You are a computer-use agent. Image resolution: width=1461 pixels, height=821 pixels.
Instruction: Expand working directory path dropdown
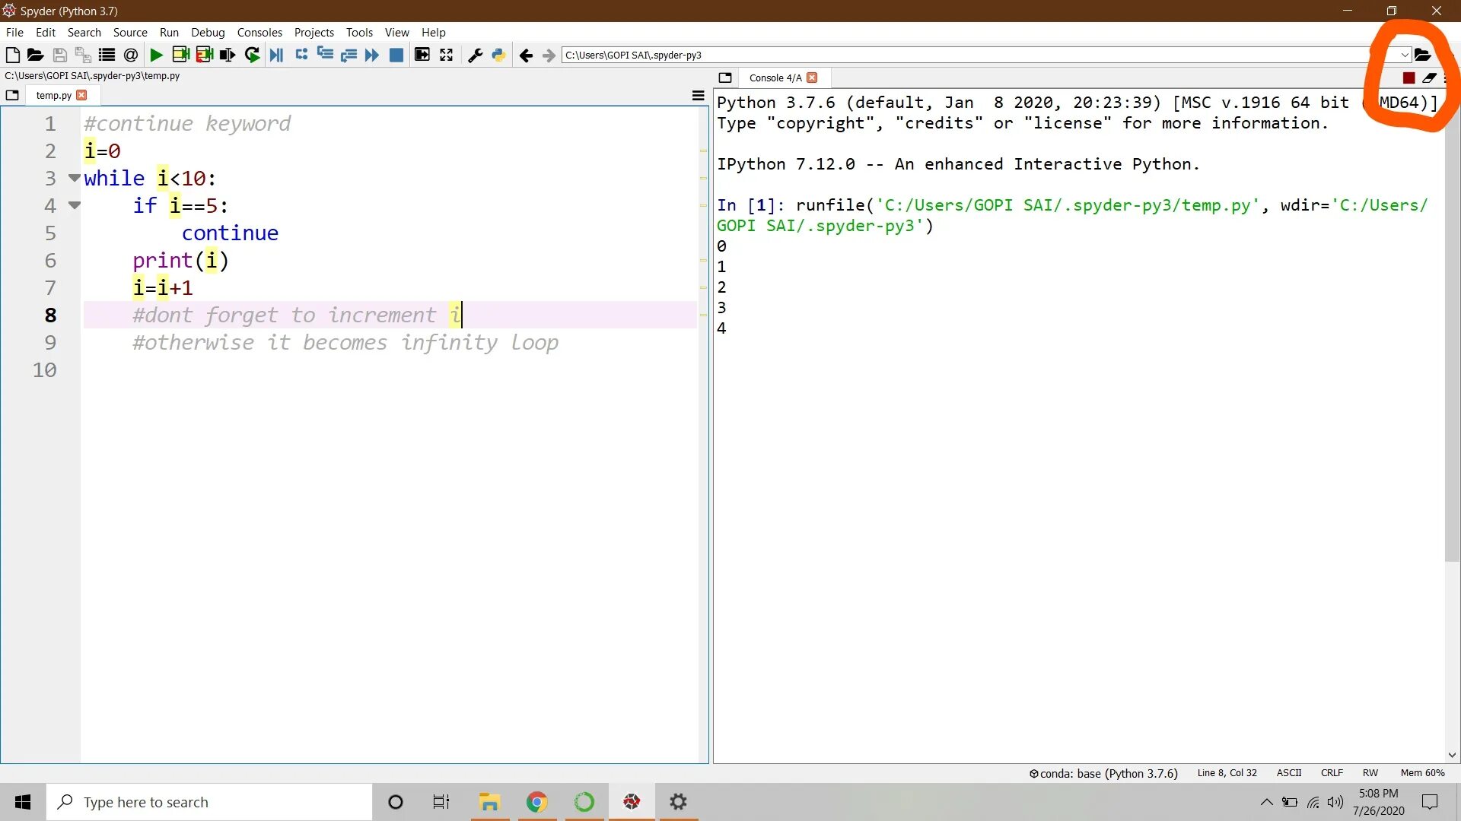coord(1405,55)
